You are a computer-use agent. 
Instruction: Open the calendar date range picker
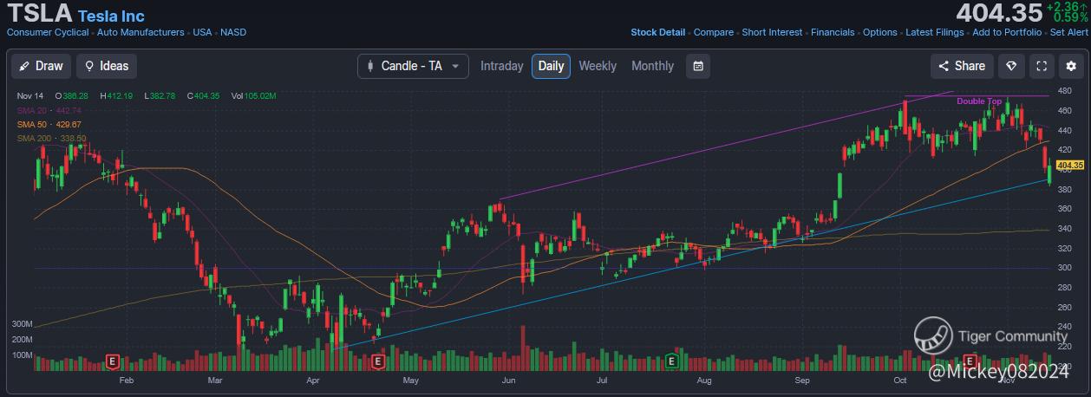point(698,66)
